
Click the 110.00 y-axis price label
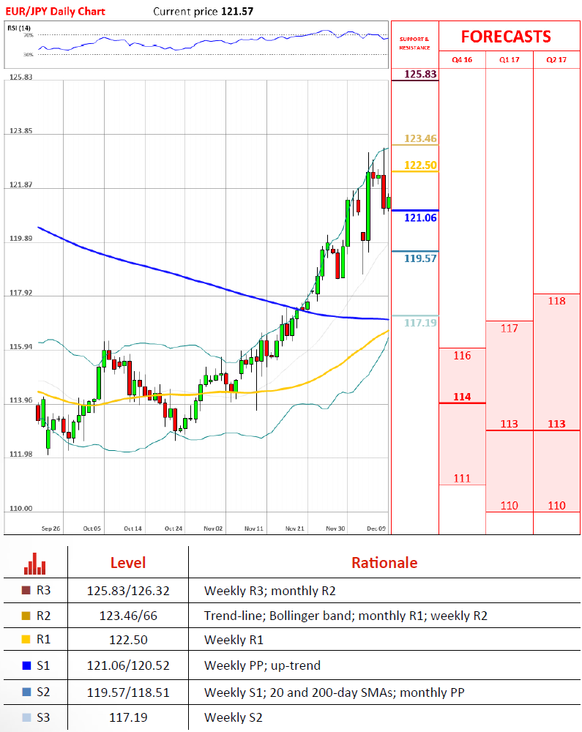(x=21, y=509)
